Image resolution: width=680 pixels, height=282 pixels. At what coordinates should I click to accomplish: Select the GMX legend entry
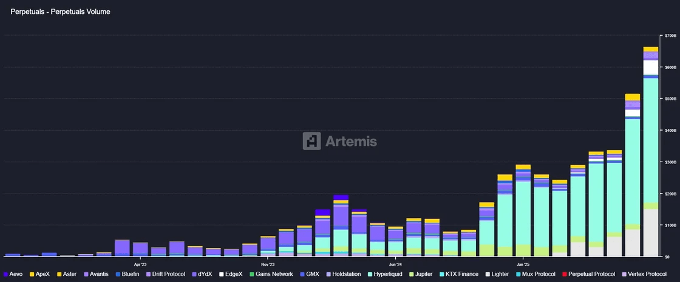(309, 274)
